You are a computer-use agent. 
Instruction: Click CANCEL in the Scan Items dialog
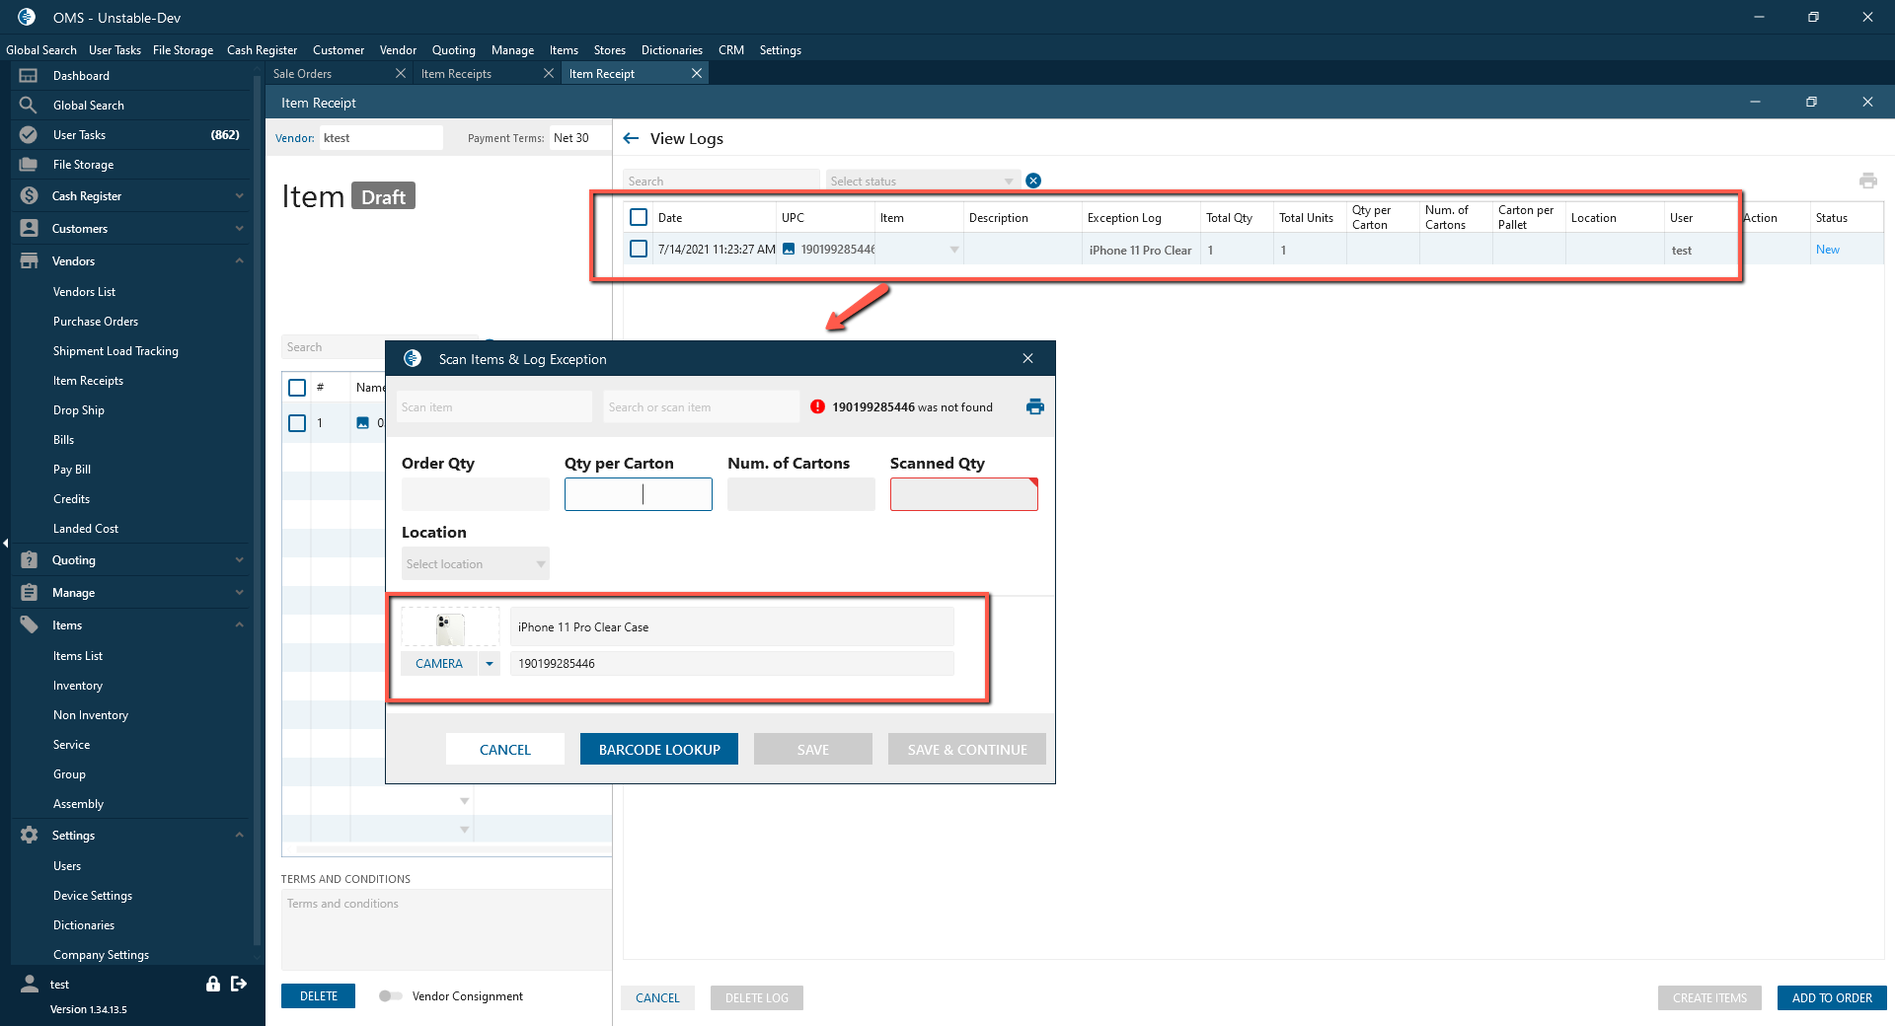coord(505,750)
